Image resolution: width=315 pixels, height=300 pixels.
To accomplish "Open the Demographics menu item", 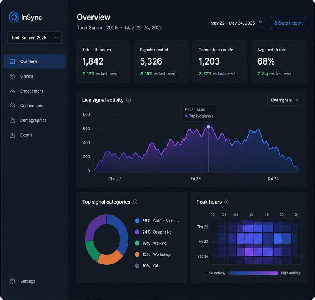I will click(34, 120).
